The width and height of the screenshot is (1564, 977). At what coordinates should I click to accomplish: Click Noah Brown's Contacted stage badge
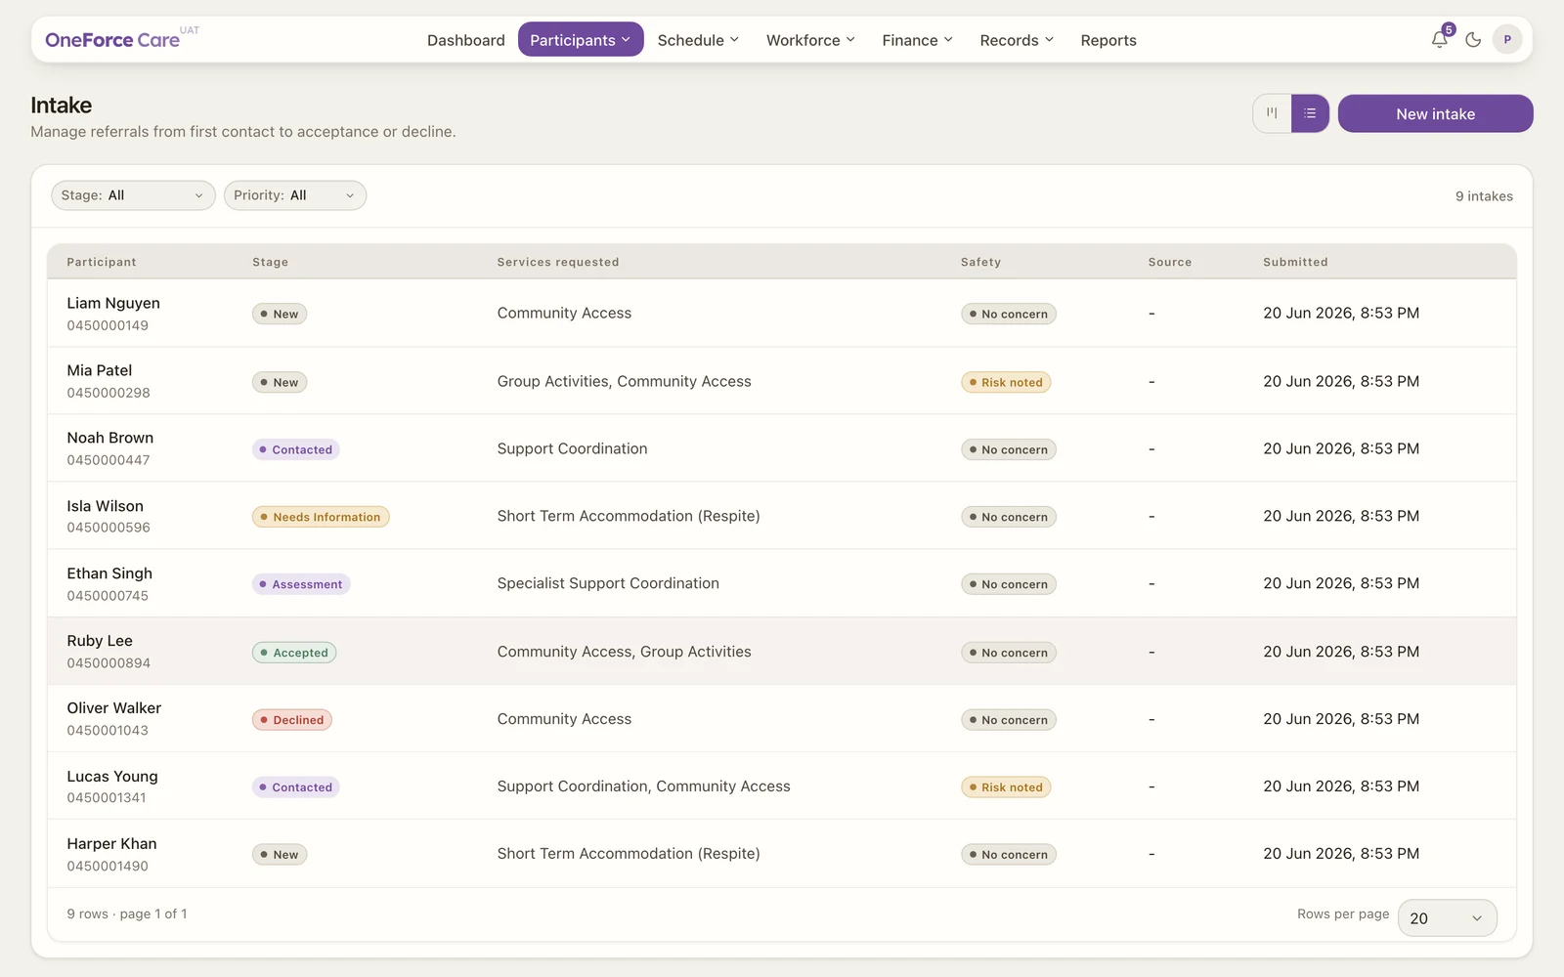296,449
